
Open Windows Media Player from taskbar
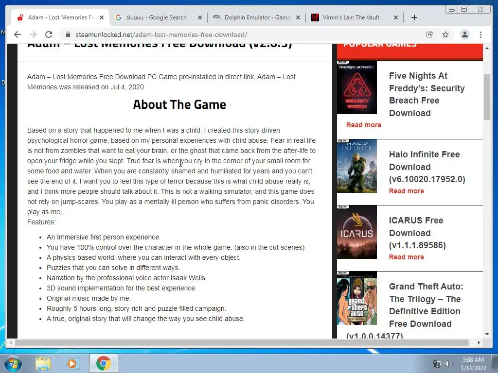click(x=72, y=364)
